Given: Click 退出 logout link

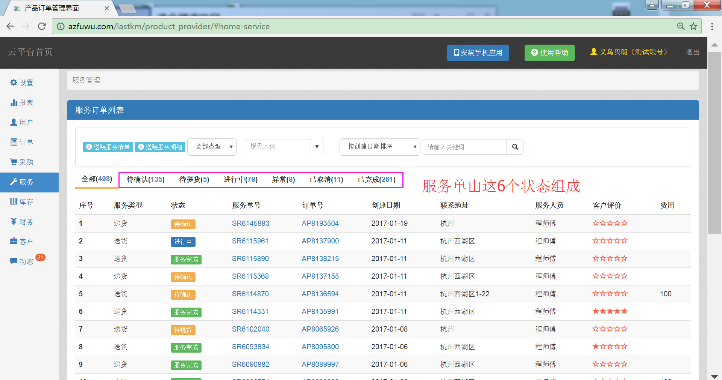Looking at the screenshot, I should (x=692, y=52).
